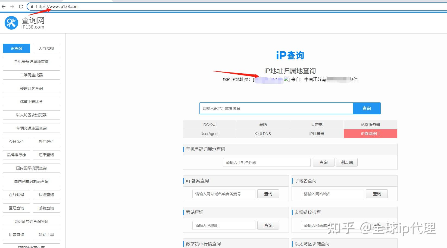Open the 公共DNS category

click(x=263, y=133)
